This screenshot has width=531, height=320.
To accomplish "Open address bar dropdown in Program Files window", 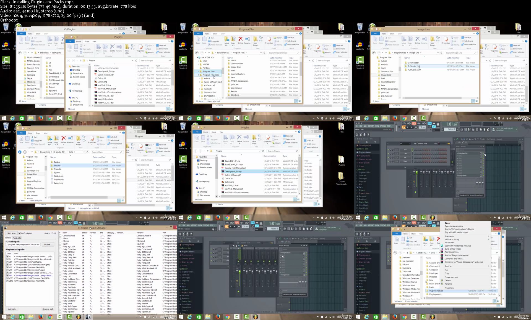I will [261, 53].
